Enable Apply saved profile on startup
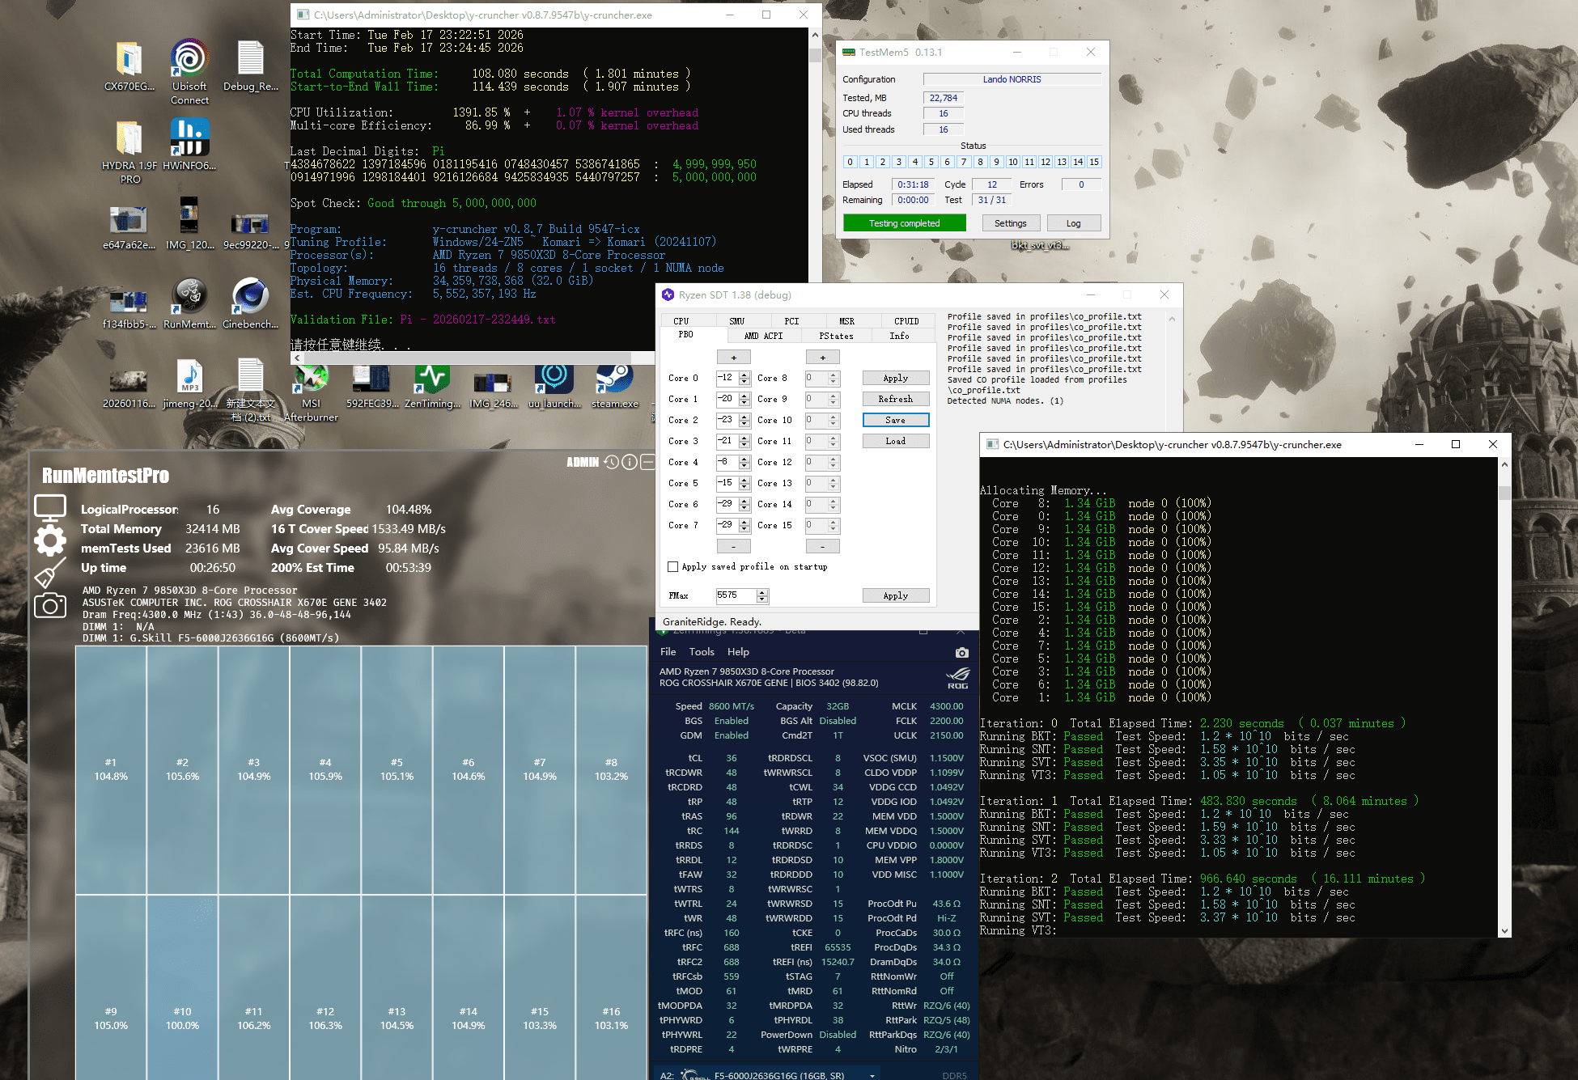Screen dimensions: 1578x1080 click(672, 567)
